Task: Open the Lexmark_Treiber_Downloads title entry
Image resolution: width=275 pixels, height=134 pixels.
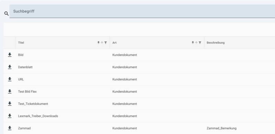Action: click(x=38, y=116)
